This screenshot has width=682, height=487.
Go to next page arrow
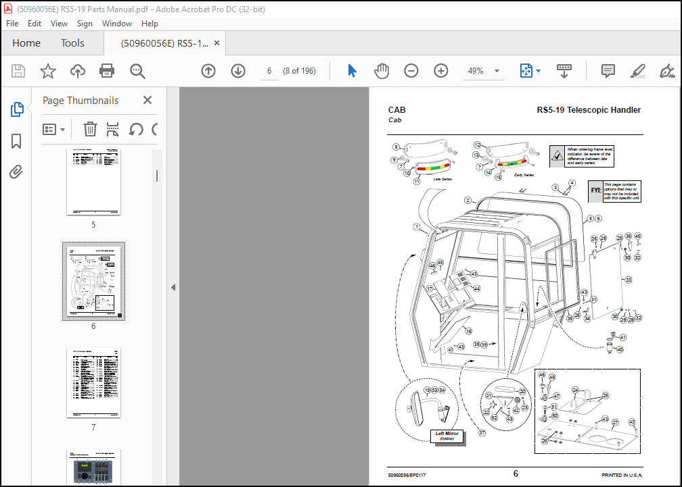(238, 71)
